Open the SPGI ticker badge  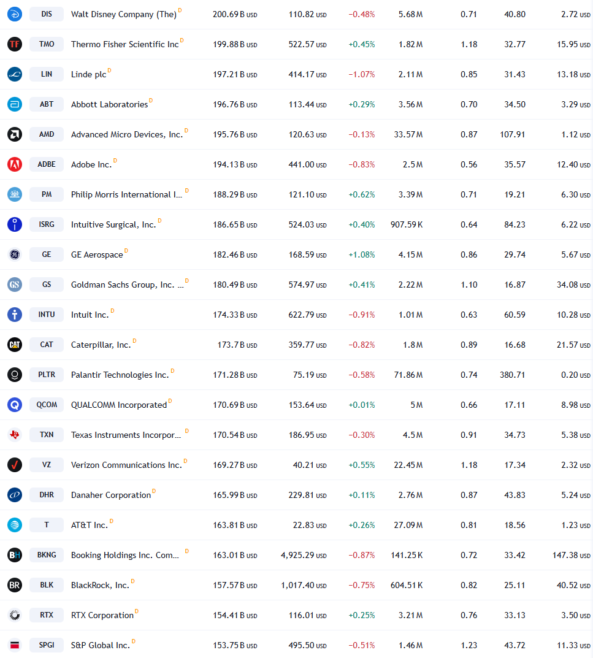click(47, 645)
